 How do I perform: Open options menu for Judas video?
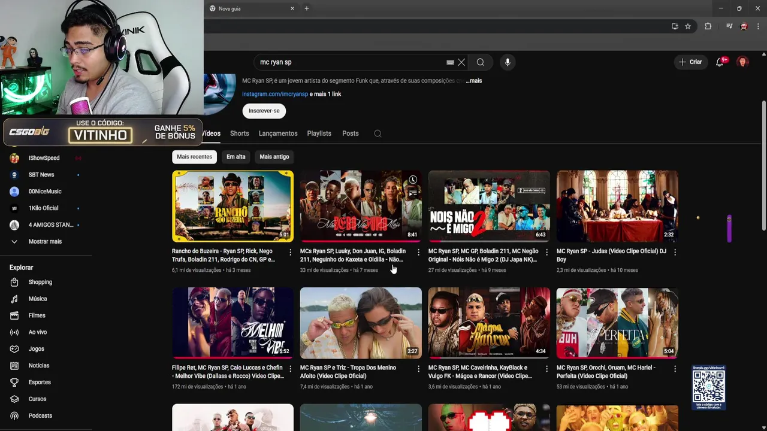(675, 253)
